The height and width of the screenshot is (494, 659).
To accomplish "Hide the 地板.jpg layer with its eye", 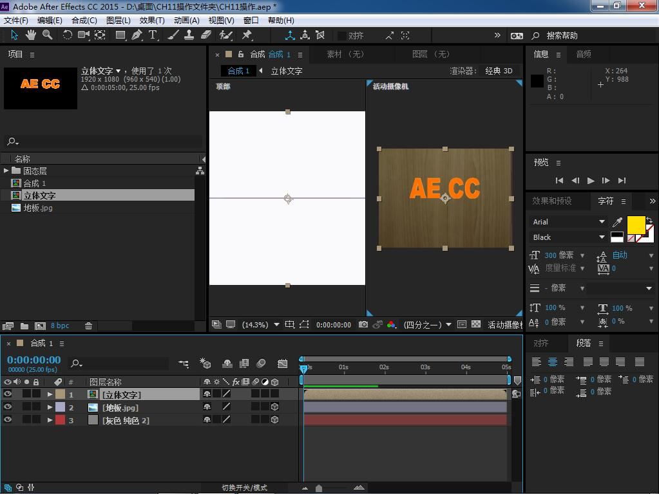I will click(x=8, y=407).
